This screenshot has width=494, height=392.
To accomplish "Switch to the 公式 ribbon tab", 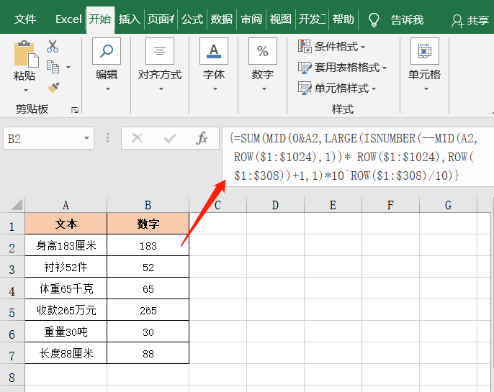I will pyautogui.click(x=192, y=19).
